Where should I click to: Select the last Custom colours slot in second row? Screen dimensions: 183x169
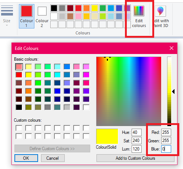click(86, 136)
